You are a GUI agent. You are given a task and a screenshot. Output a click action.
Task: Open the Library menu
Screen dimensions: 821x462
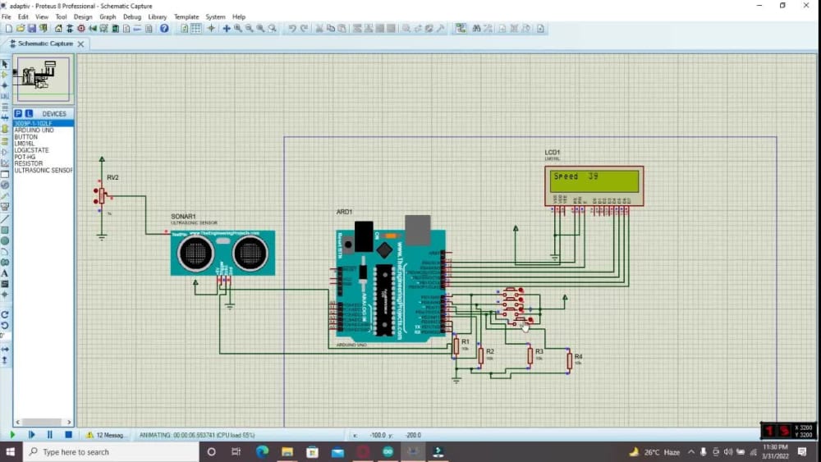coord(157,16)
